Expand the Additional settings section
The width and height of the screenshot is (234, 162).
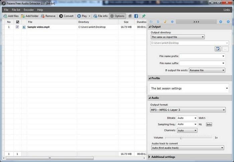(x=163, y=157)
